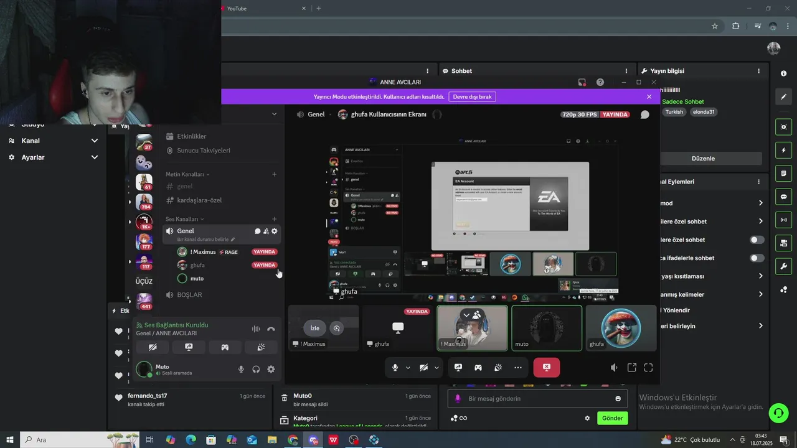Select ghufa's avatar tile
797x448 pixels.
click(x=621, y=328)
